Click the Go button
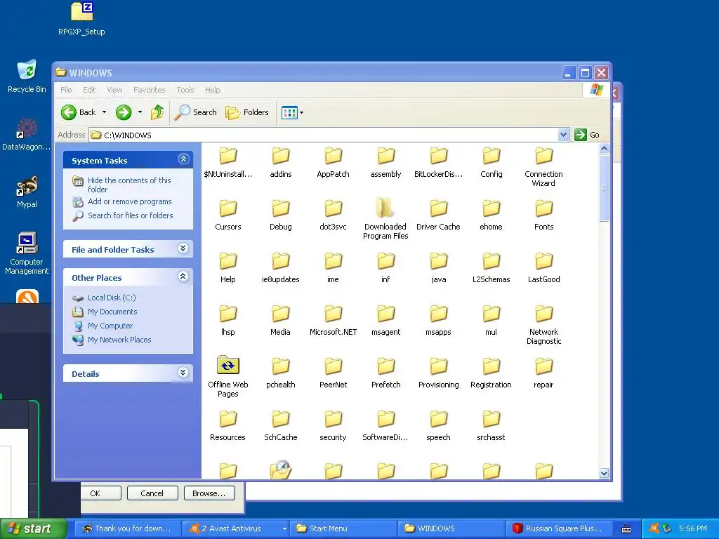 point(587,135)
